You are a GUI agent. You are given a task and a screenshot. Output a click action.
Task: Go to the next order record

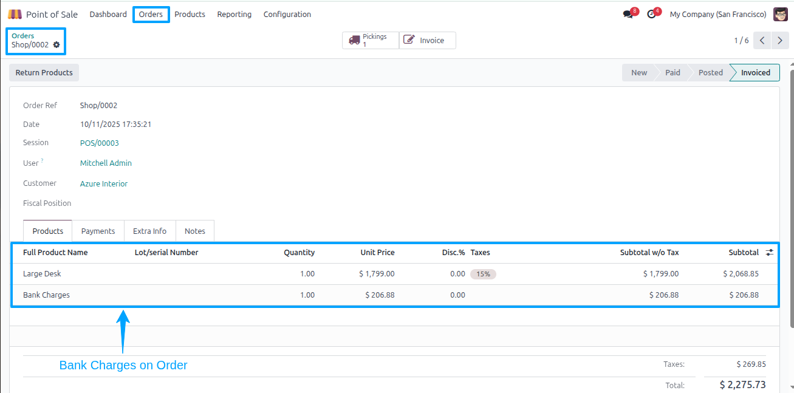click(x=780, y=41)
